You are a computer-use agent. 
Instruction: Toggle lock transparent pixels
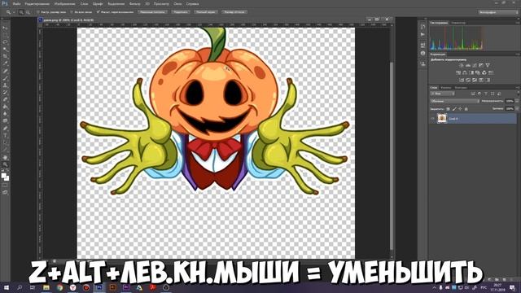pyautogui.click(x=448, y=109)
